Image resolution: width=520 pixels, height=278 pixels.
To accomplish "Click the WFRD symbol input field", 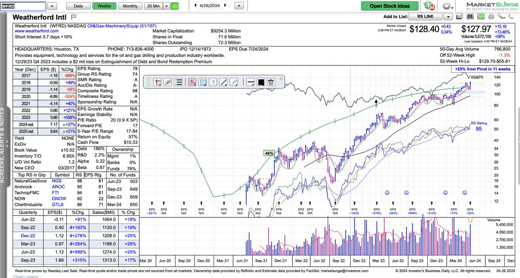I will [23, 6].
